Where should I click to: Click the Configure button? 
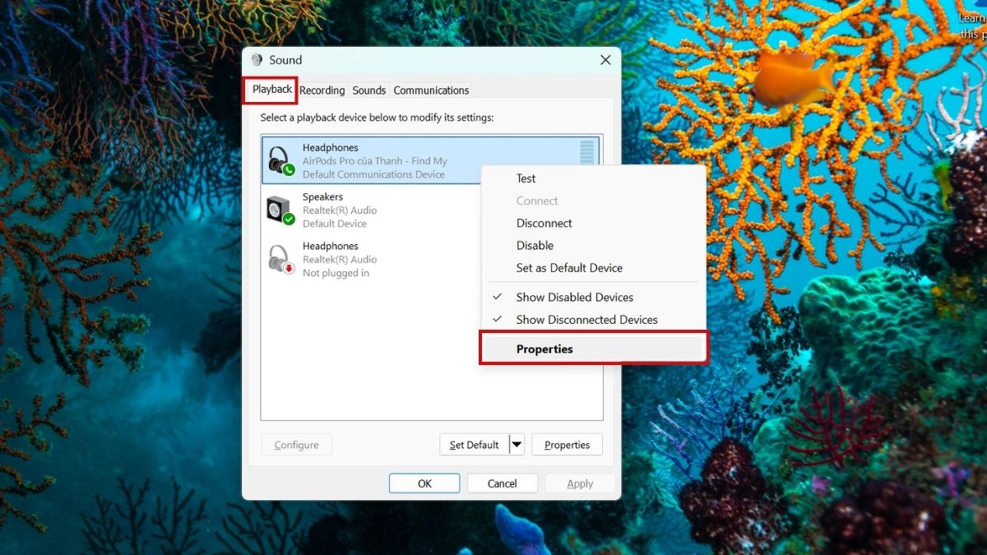point(296,445)
